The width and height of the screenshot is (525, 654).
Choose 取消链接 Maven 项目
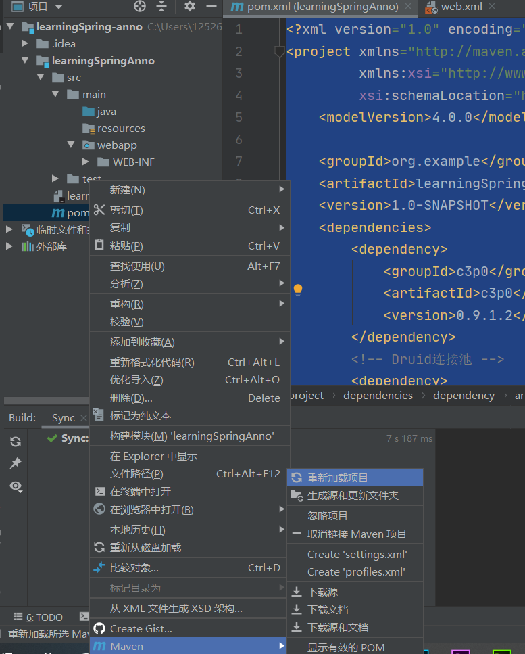click(355, 534)
